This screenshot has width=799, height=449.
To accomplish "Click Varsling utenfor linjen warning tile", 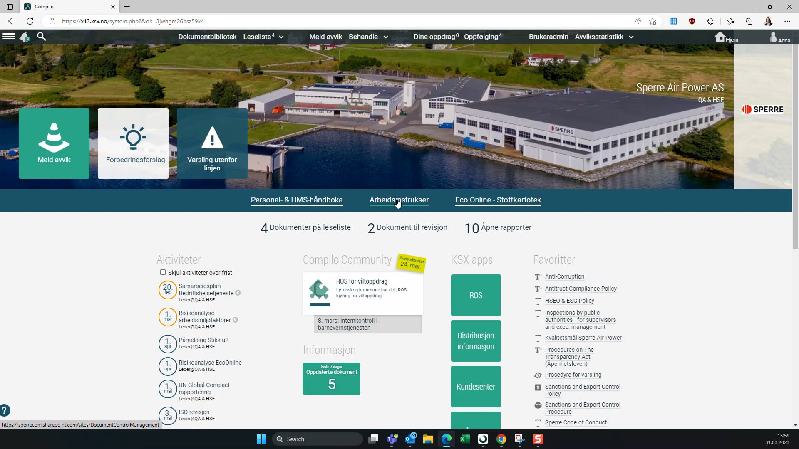I will [212, 143].
